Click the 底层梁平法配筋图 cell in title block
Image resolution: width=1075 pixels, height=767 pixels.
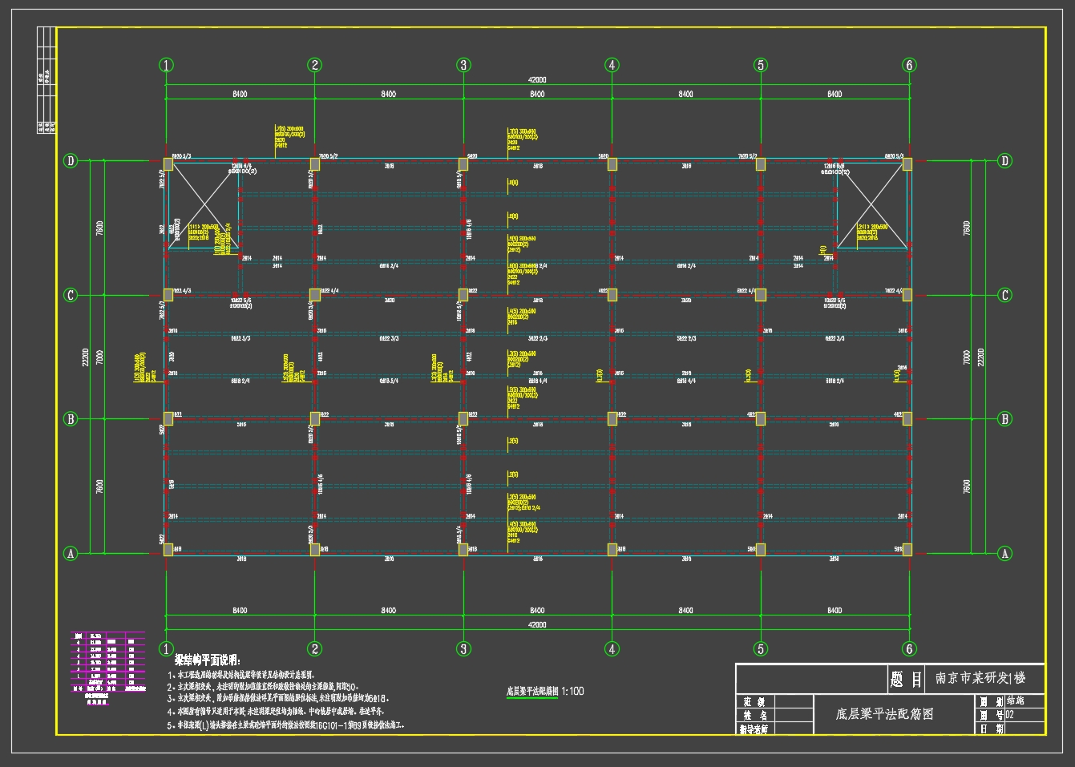click(x=884, y=713)
